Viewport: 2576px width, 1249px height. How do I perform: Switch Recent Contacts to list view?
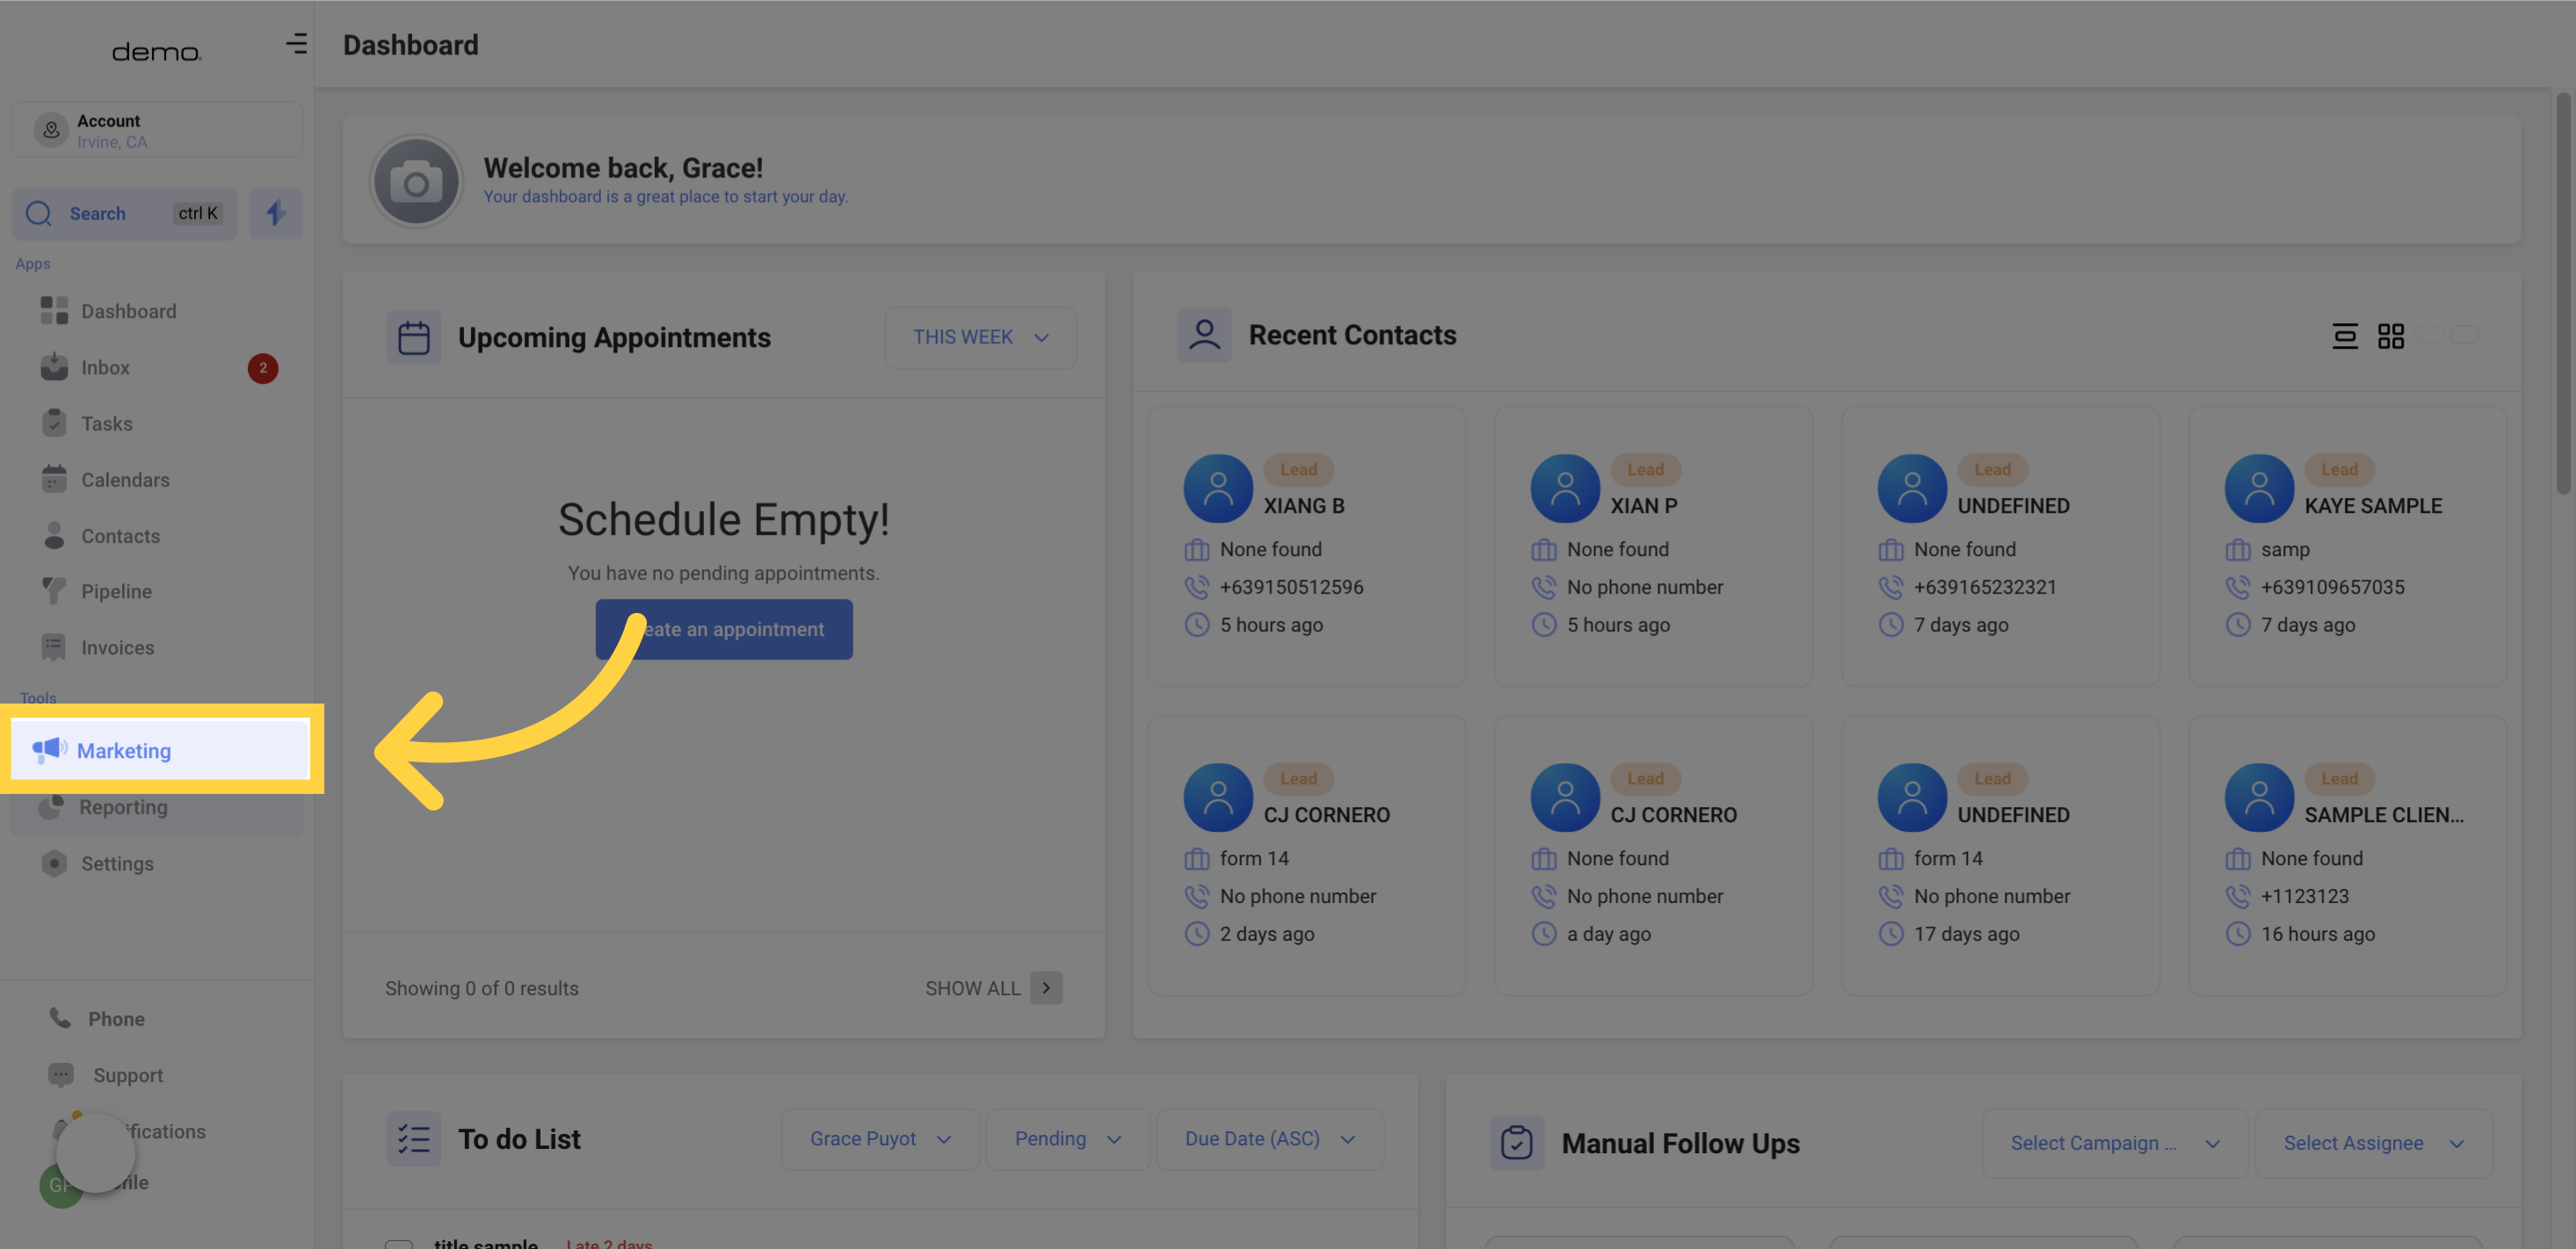tap(2344, 336)
